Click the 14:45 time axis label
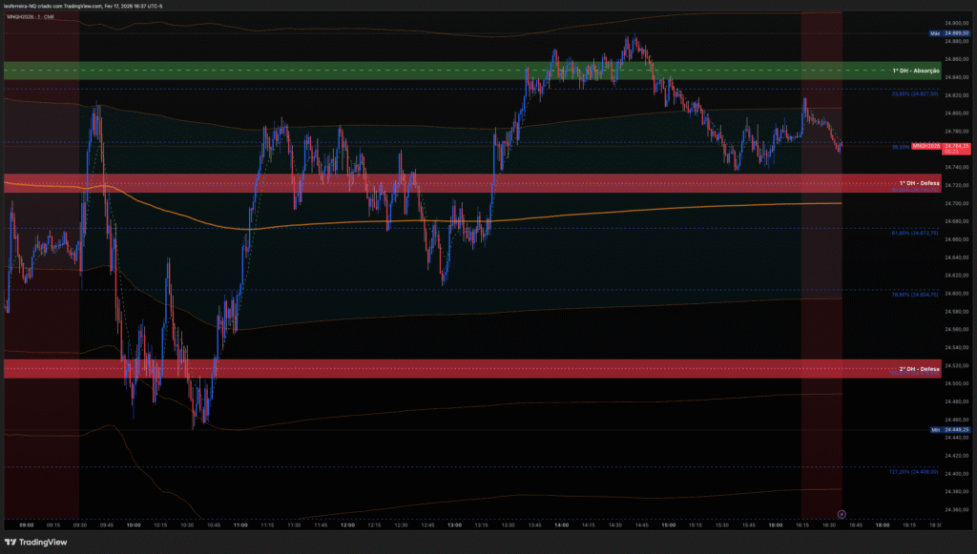The height and width of the screenshot is (554, 977). pyautogui.click(x=642, y=525)
